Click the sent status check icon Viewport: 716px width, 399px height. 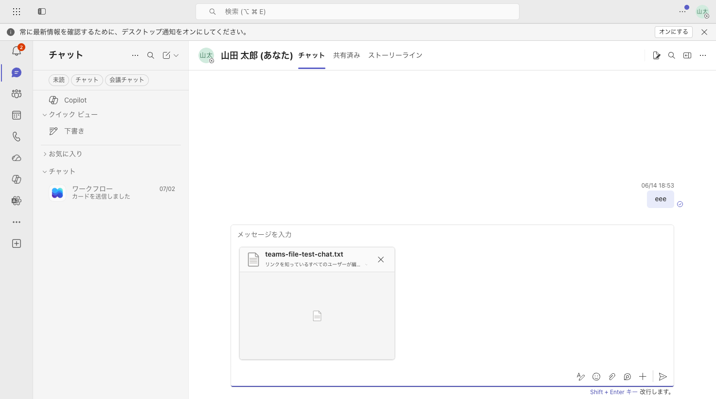tap(680, 204)
